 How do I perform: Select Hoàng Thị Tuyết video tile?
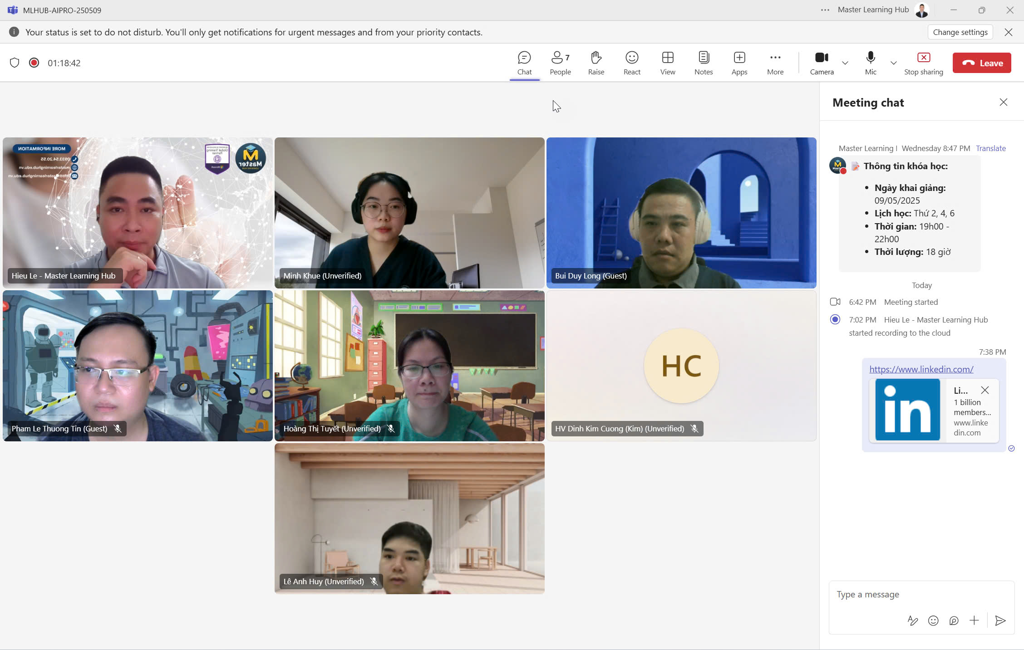click(x=409, y=366)
